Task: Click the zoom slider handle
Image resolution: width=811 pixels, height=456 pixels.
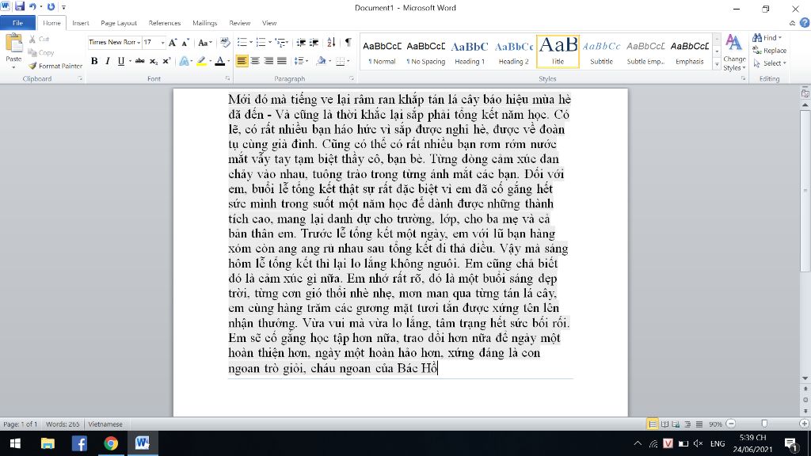Action: [764, 424]
